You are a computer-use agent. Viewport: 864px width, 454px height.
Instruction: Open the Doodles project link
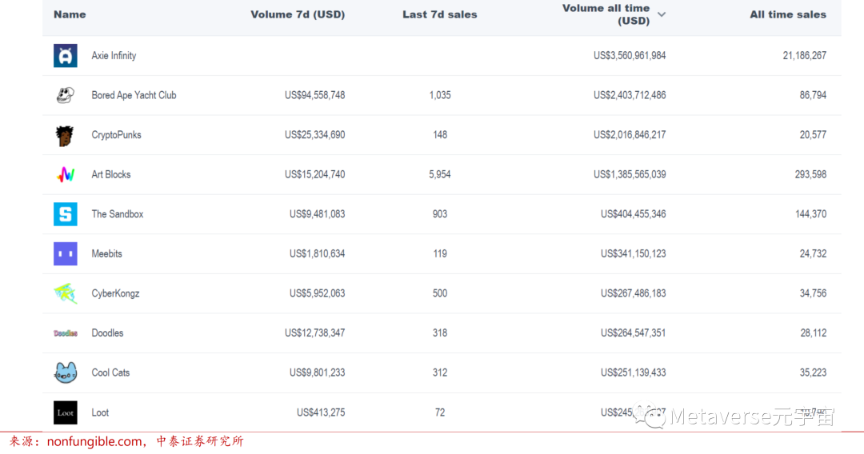(x=107, y=333)
